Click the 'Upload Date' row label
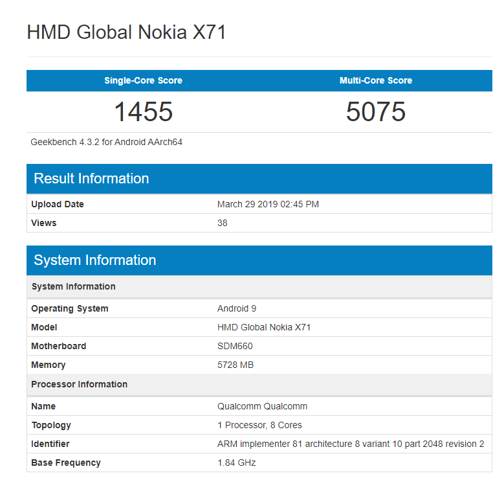 click(x=58, y=204)
